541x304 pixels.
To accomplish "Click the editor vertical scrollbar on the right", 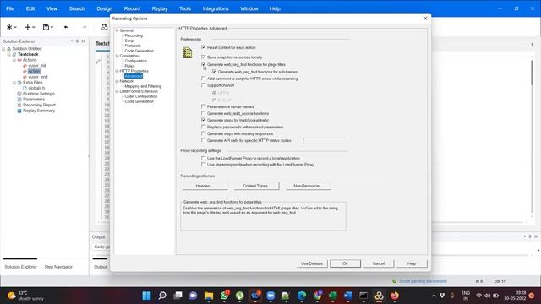I will [532, 138].
